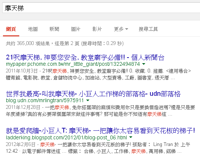200x159 pixels.
Task: Switch to the 圖片 tab
Action: pyautogui.click(x=76, y=29)
